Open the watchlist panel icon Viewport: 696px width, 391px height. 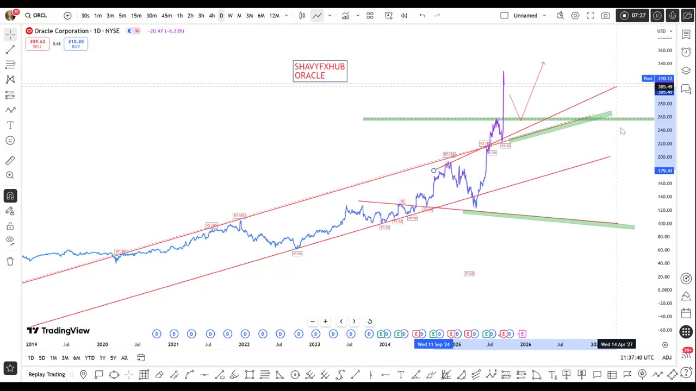point(686,34)
